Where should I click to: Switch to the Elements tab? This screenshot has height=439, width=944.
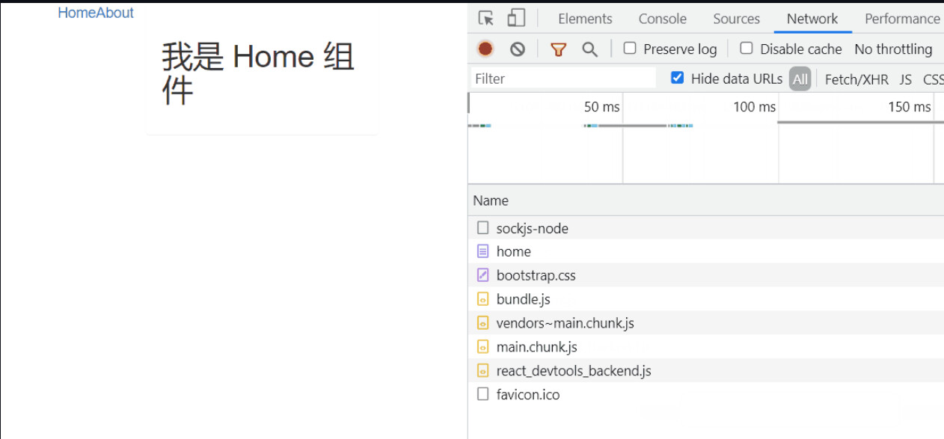(585, 19)
